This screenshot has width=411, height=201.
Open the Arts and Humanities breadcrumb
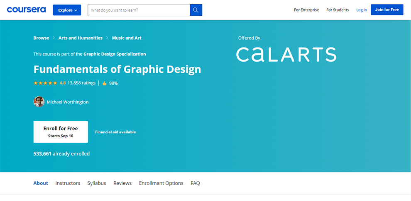pyautogui.click(x=81, y=38)
